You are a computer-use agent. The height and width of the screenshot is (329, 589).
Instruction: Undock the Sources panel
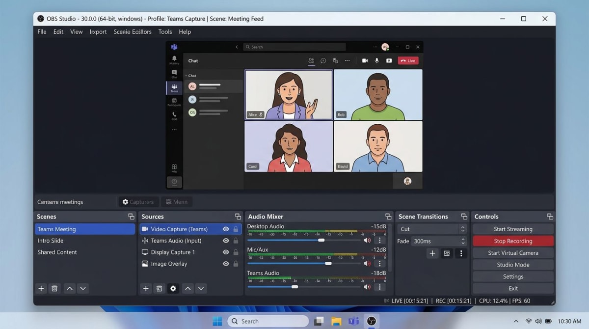tap(238, 217)
